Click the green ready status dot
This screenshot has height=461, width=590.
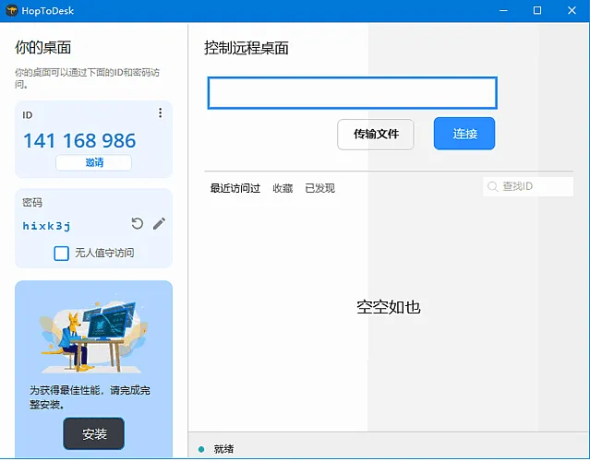coord(201,449)
